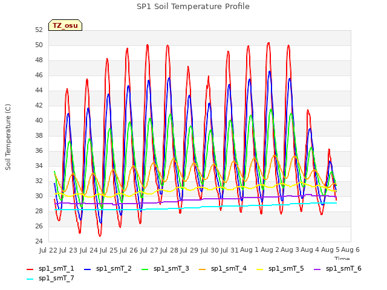Screen dimensions: 387x290
Task: Click the orange sp1_smT_4 legend swatch
Action: [202, 269]
